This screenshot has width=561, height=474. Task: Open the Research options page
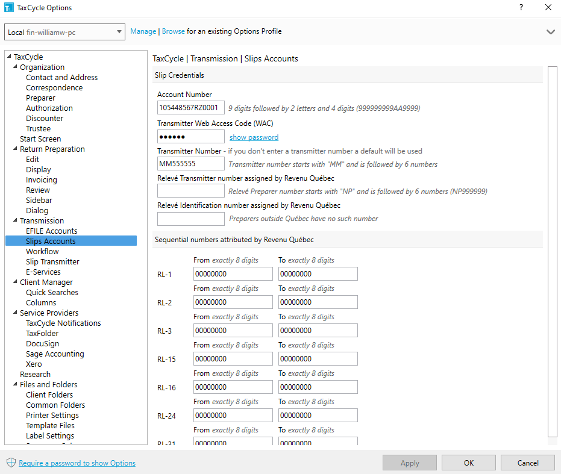tap(35, 375)
